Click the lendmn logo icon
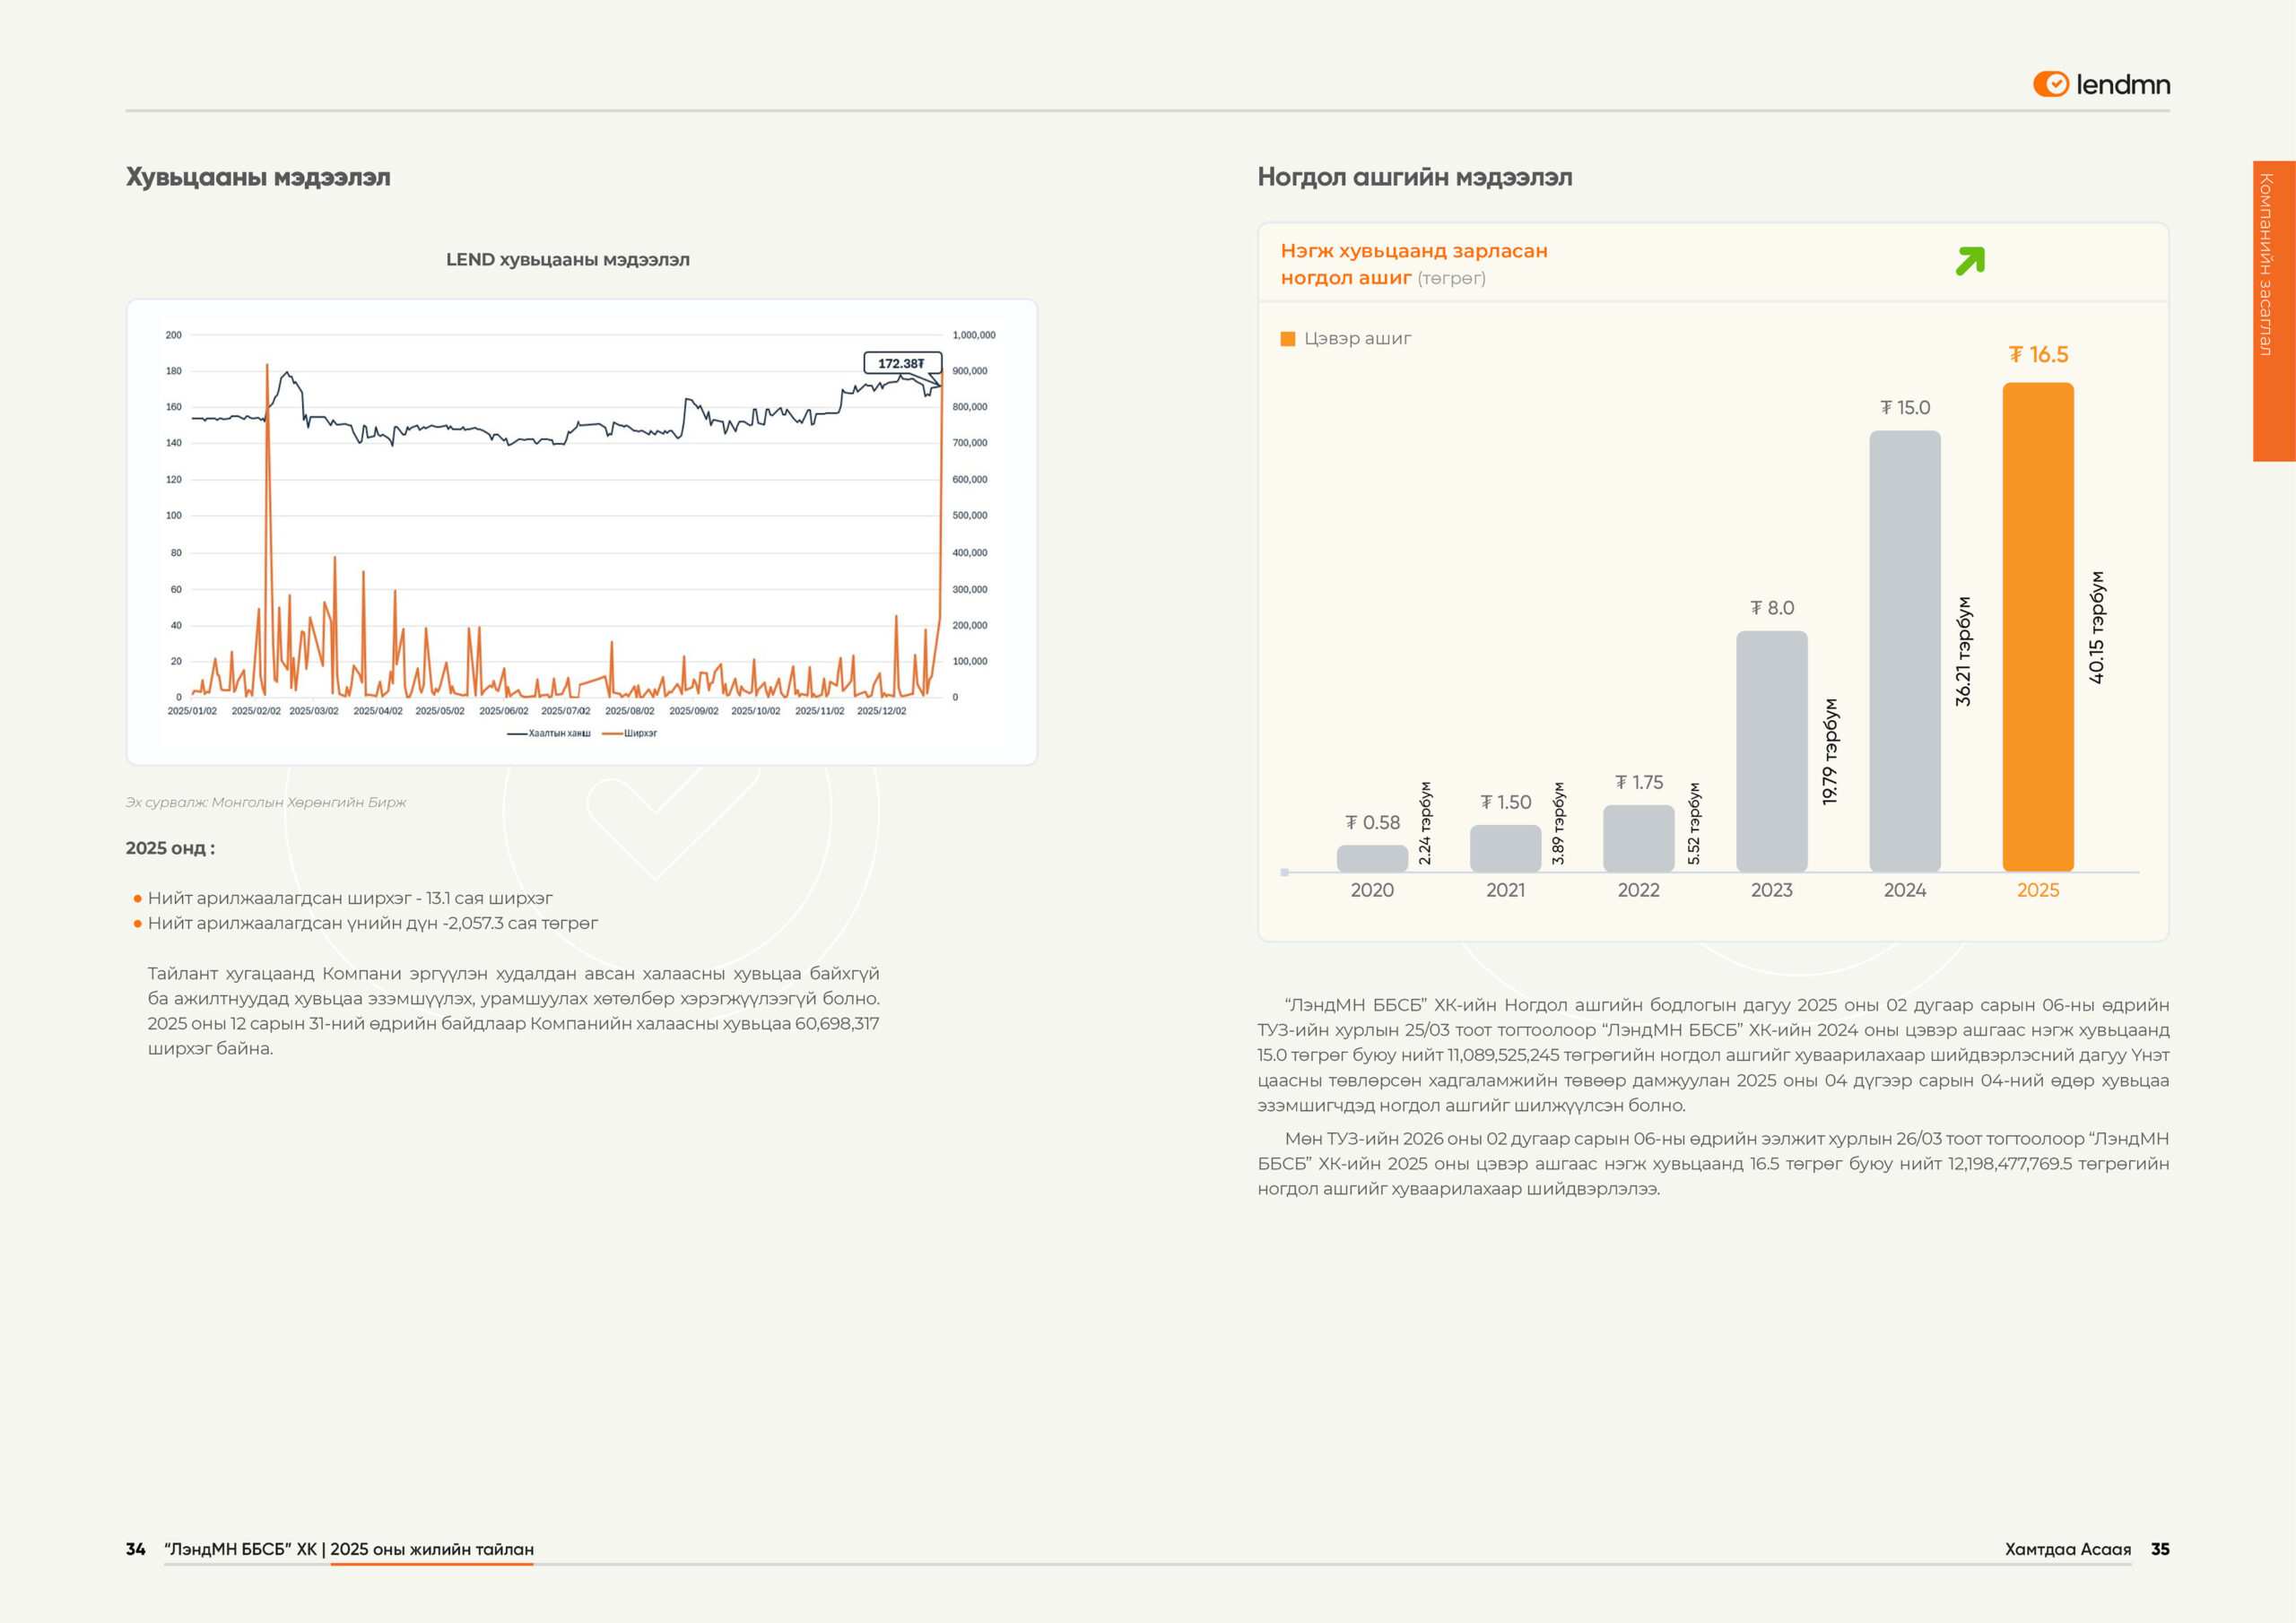 2050,84
